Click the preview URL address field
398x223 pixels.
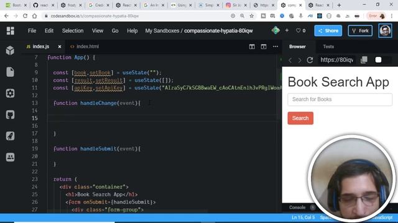(336, 60)
